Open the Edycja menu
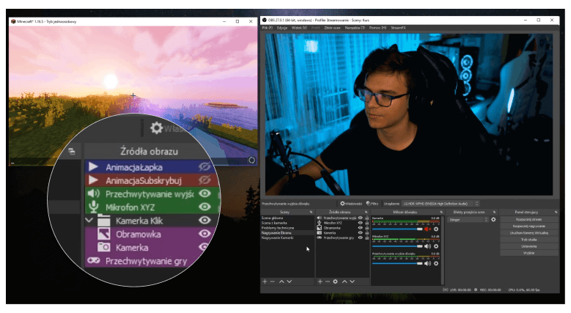This screenshot has height=313, width=571. click(282, 27)
